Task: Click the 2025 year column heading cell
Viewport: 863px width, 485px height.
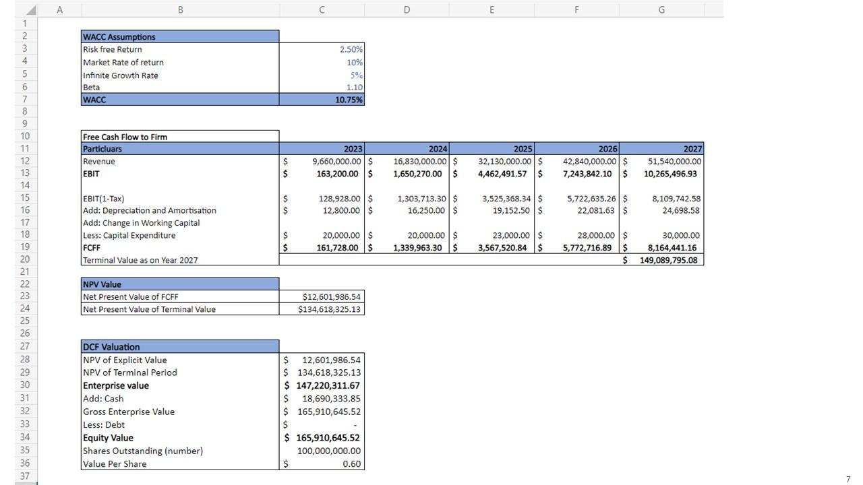Action: click(x=492, y=149)
